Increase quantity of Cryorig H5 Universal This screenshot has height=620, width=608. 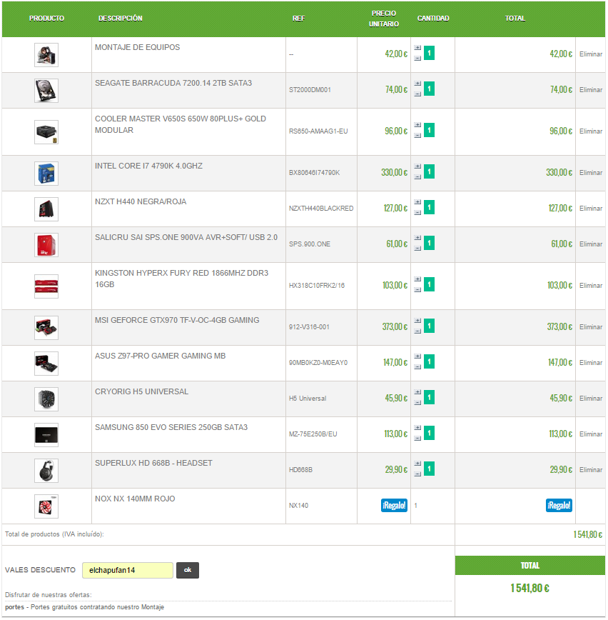[x=417, y=392]
